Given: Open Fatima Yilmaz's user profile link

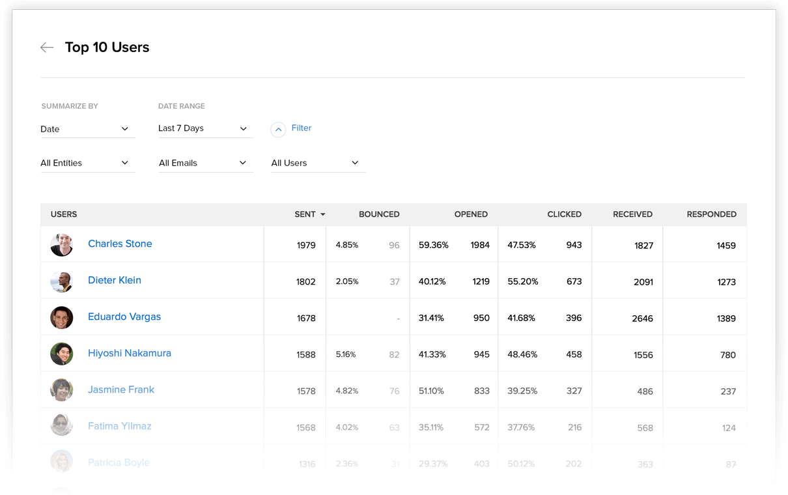Looking at the screenshot, I should pyautogui.click(x=120, y=426).
